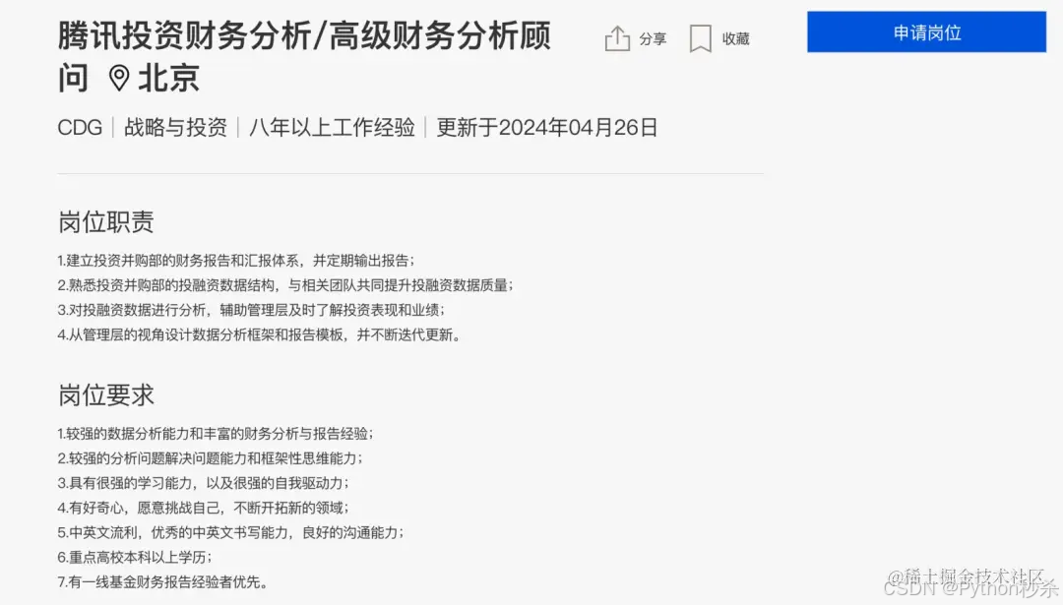Click the 岗位要求 section heading

click(105, 395)
